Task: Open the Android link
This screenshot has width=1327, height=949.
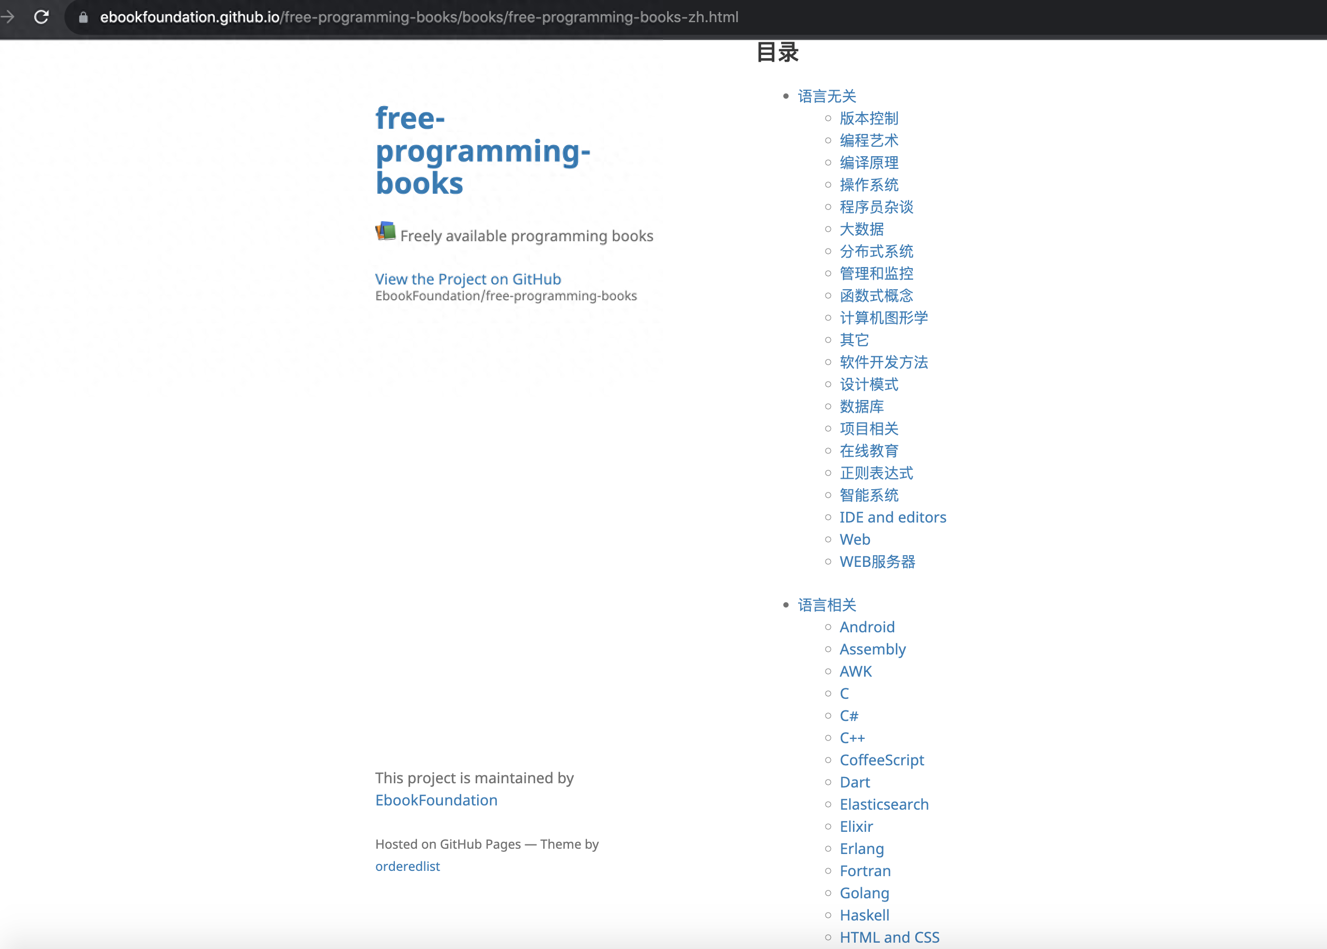Action: tap(867, 627)
